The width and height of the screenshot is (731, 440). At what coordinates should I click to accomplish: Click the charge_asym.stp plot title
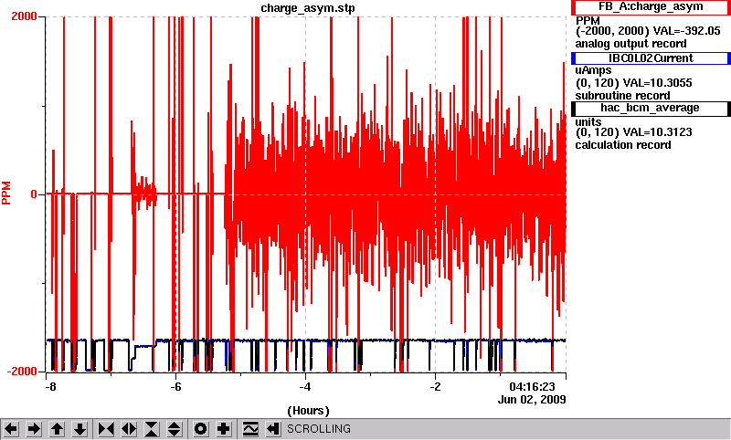click(x=308, y=8)
